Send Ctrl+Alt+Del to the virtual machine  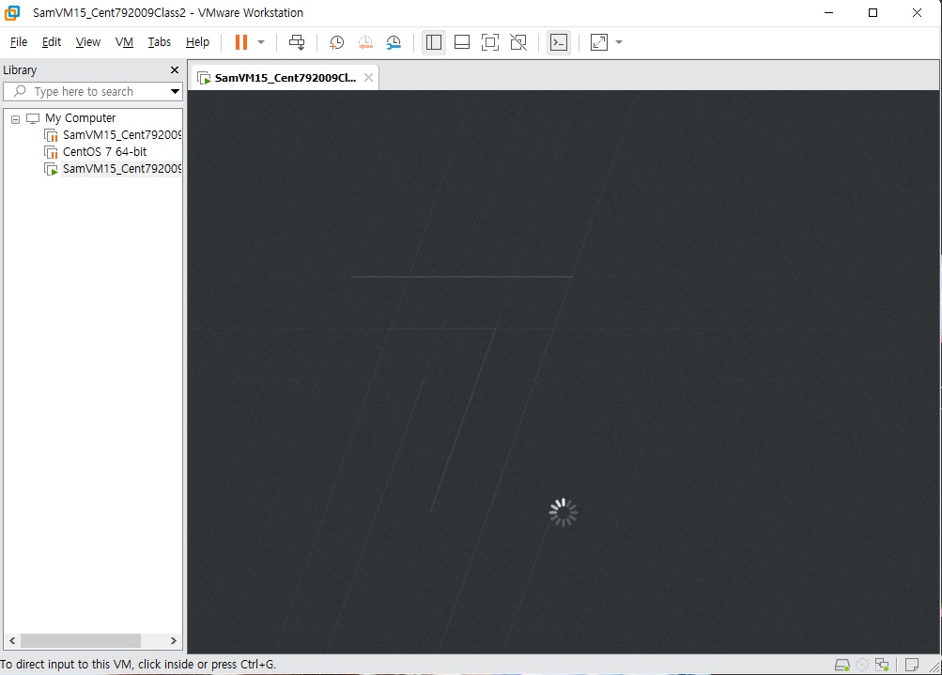coord(297,42)
